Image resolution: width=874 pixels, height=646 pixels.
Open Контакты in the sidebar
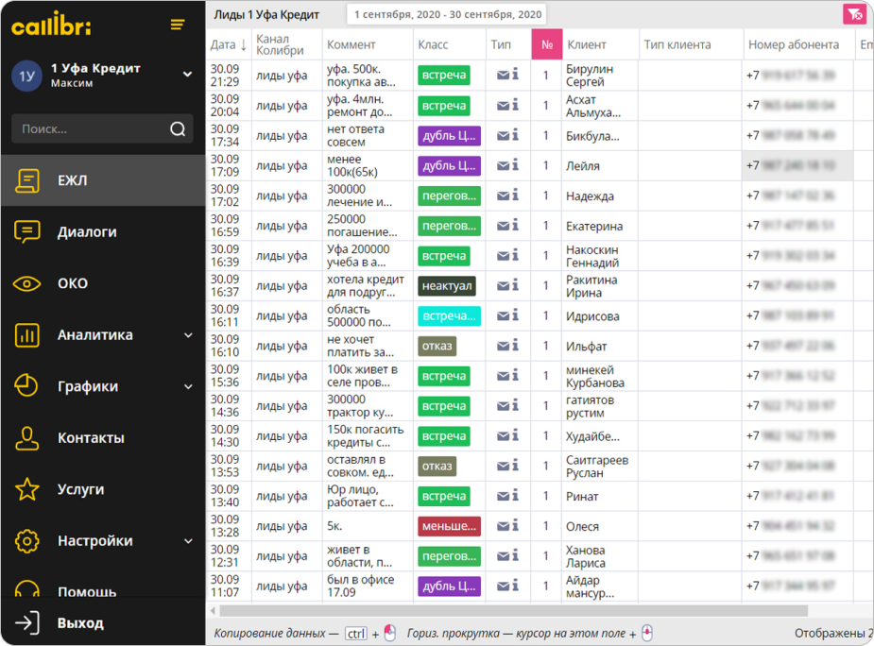click(90, 438)
